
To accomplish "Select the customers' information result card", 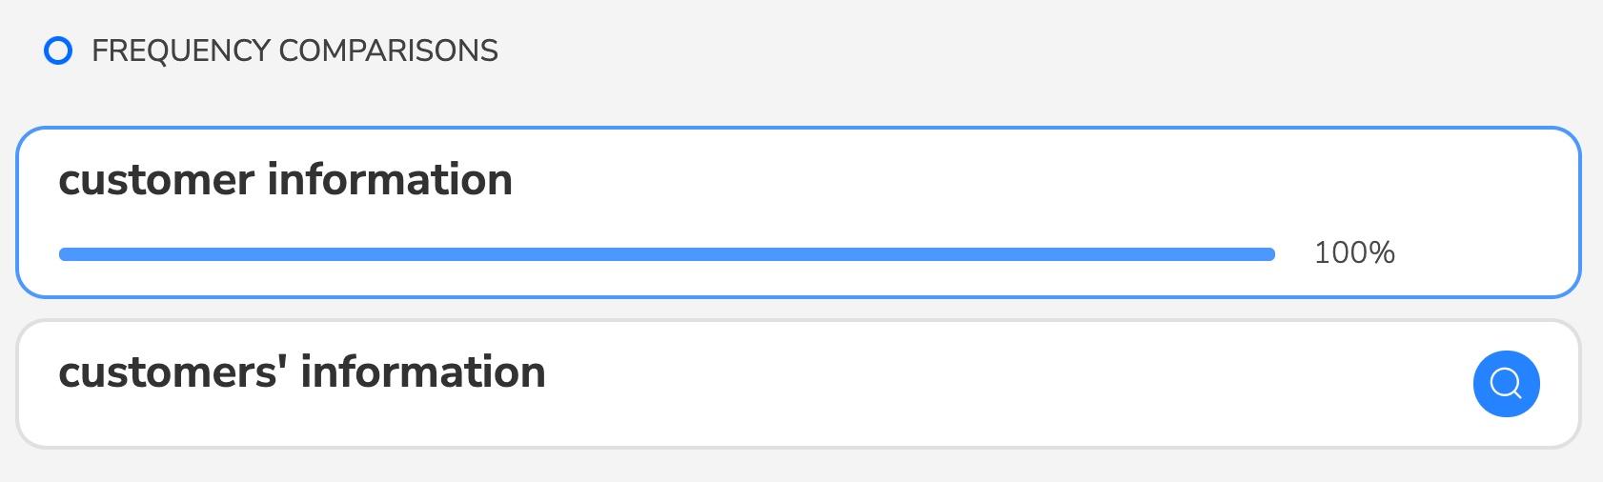I will [x=799, y=383].
